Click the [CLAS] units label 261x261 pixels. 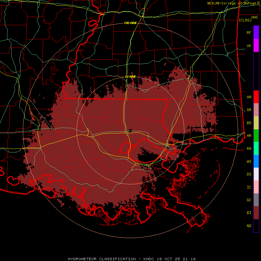click(245, 20)
